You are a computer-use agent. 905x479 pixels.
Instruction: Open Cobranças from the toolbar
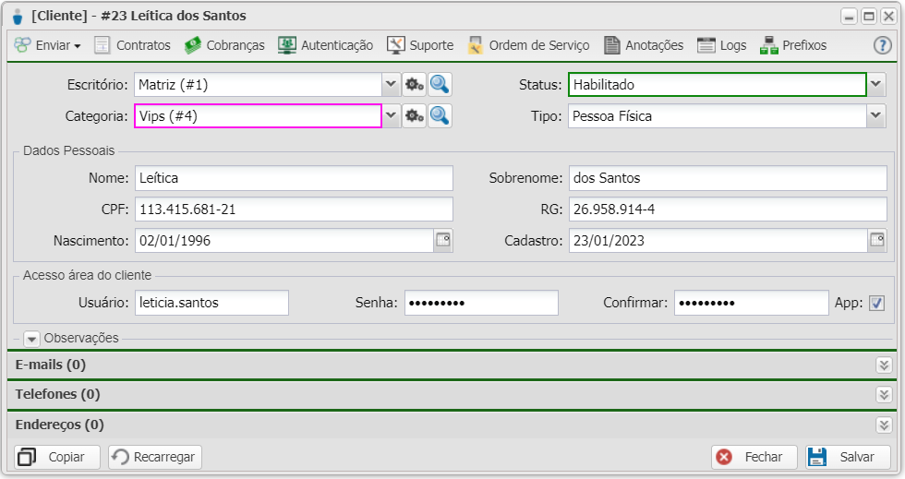coord(224,45)
